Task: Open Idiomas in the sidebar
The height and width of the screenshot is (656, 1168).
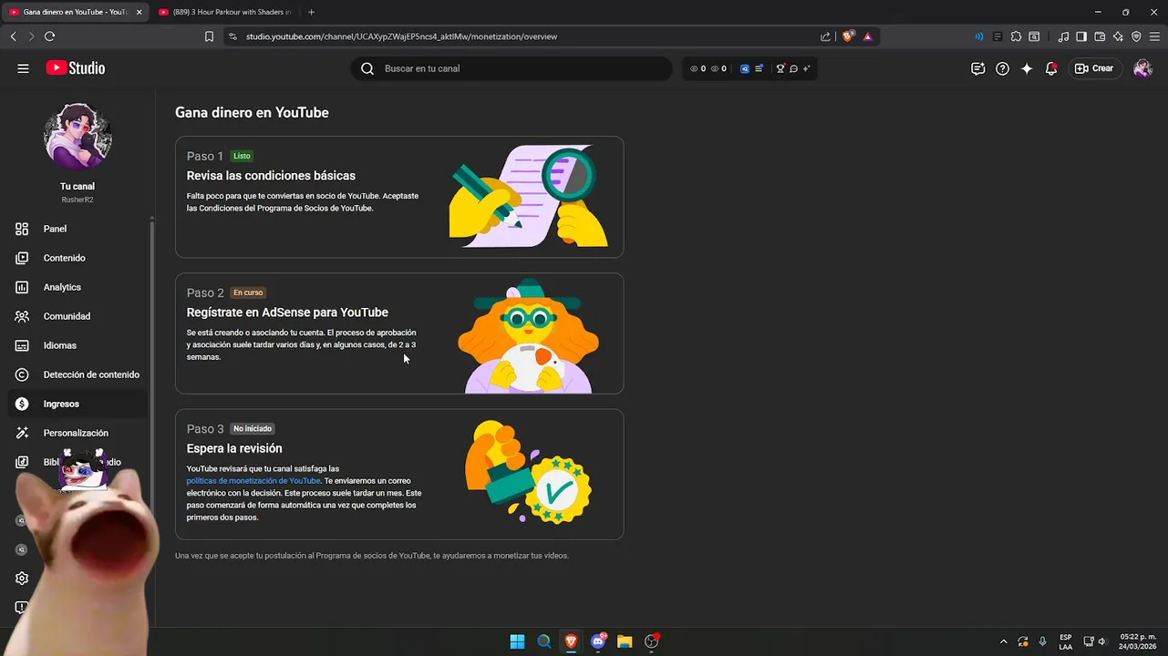Action: tap(77, 345)
